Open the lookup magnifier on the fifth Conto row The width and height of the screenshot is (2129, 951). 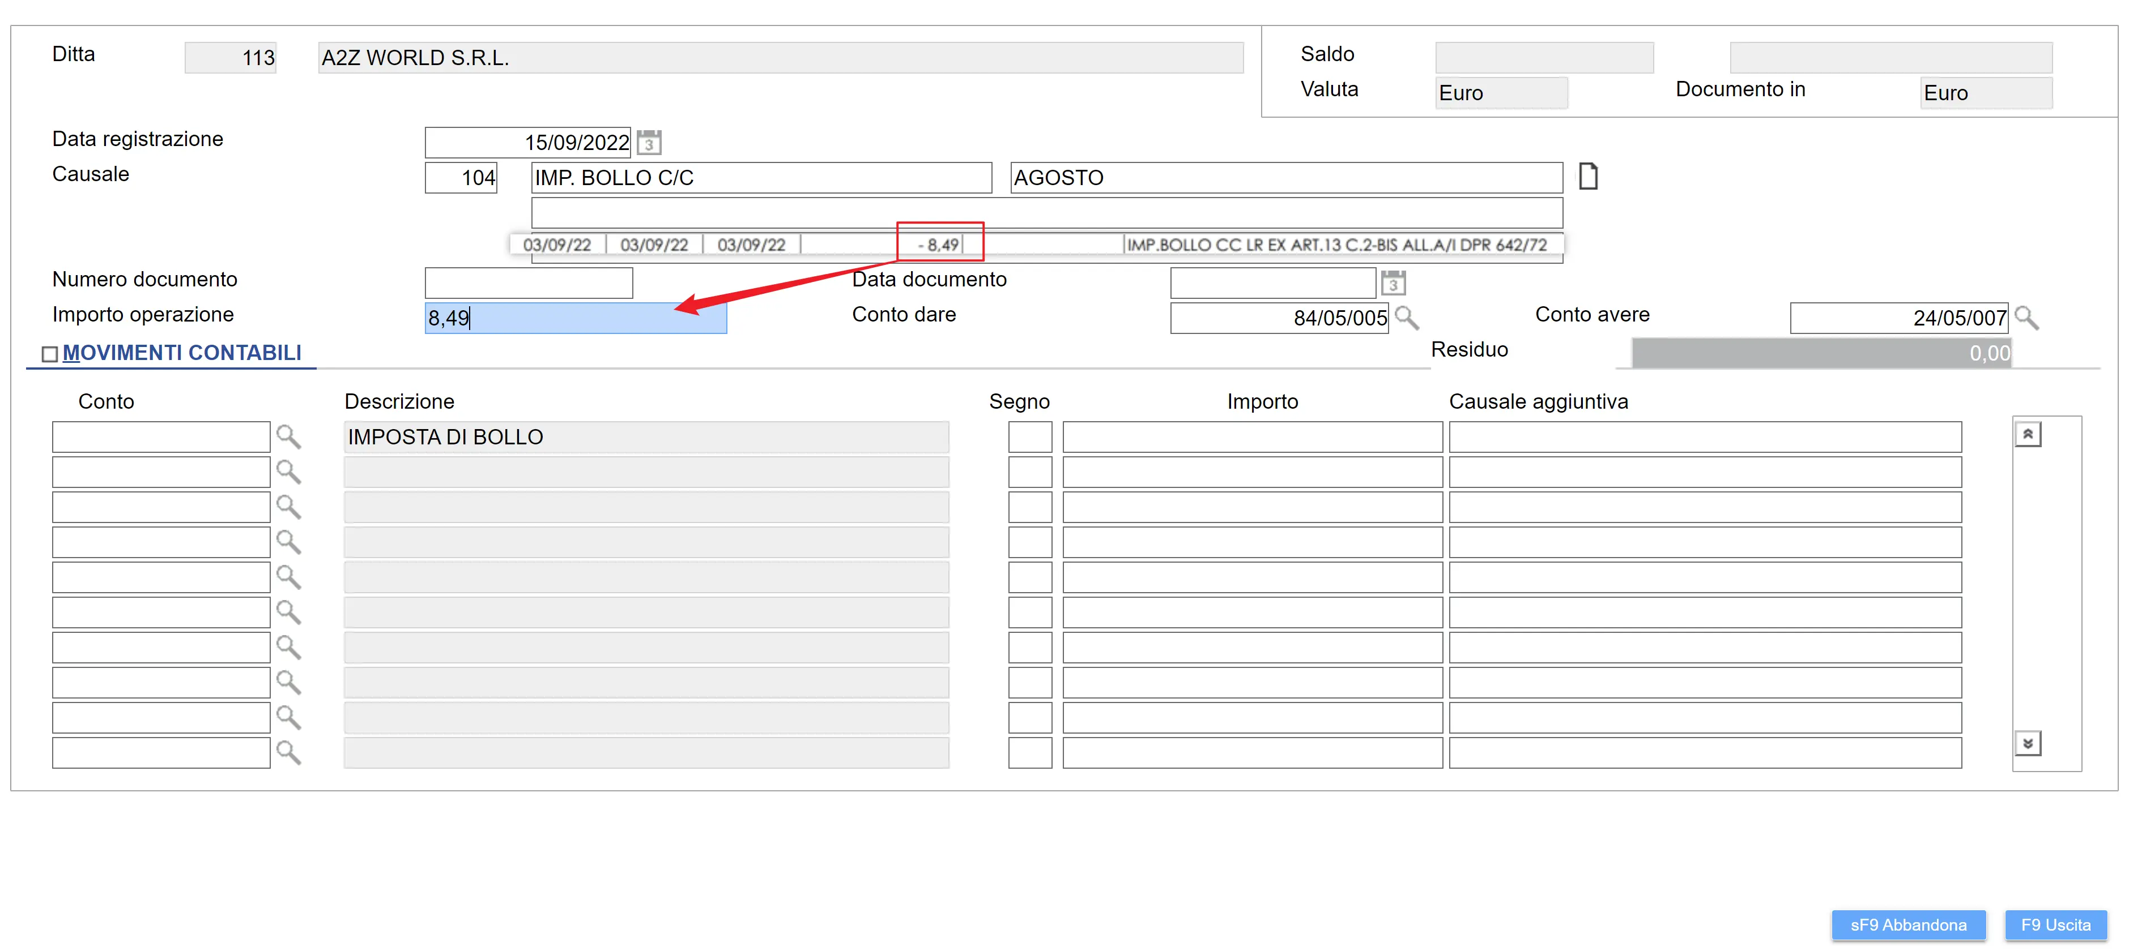point(288,576)
